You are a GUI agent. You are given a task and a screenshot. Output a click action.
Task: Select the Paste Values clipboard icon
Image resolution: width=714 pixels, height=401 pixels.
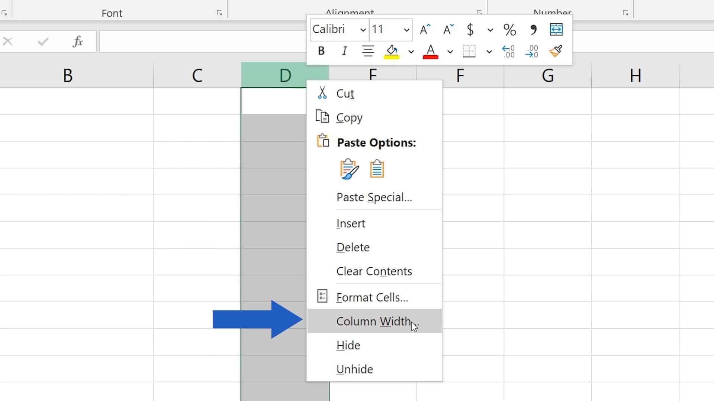click(x=376, y=168)
